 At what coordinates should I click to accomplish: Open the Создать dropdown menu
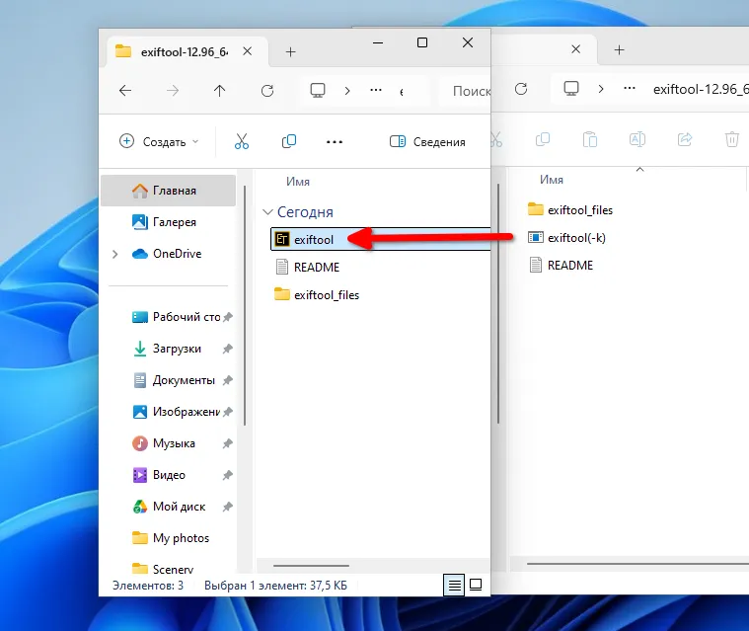[x=158, y=141]
